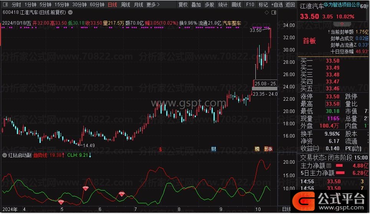Activate the 画线 drawing tool
The width and height of the screenshot is (371, 214).
click(236, 5)
